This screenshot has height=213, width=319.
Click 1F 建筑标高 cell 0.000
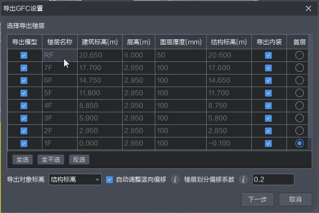[100, 143]
